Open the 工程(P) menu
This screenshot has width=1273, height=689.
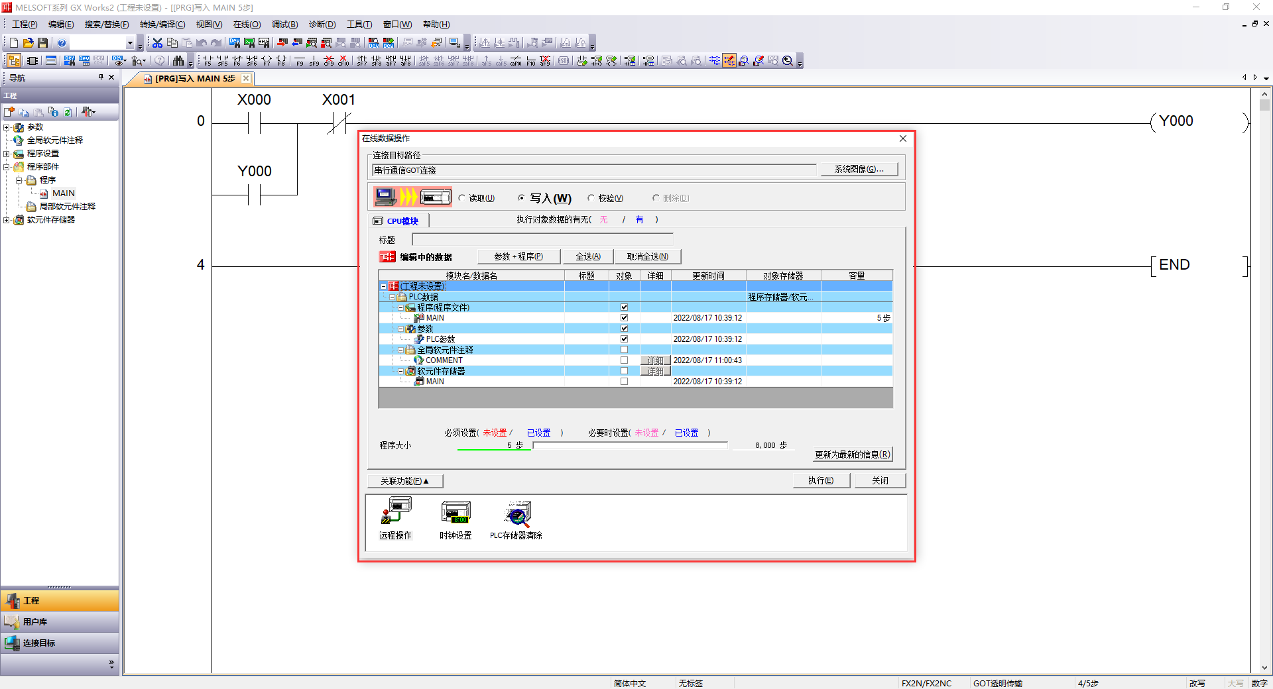[25, 25]
